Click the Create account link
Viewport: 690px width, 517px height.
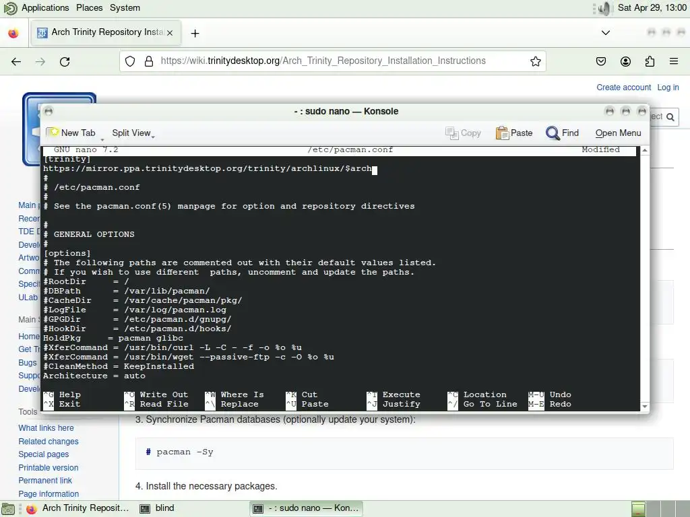coord(623,88)
